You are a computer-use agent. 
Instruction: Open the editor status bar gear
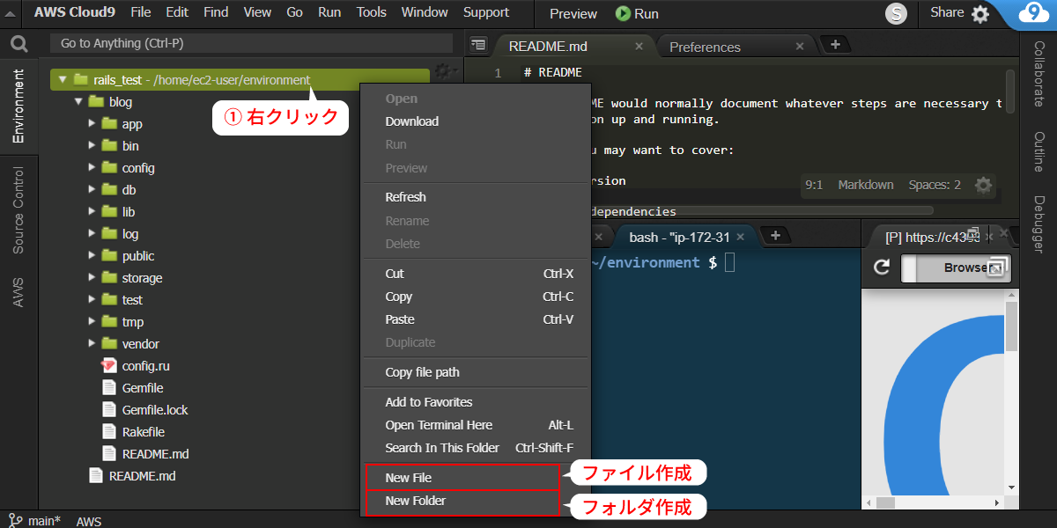[x=983, y=185]
